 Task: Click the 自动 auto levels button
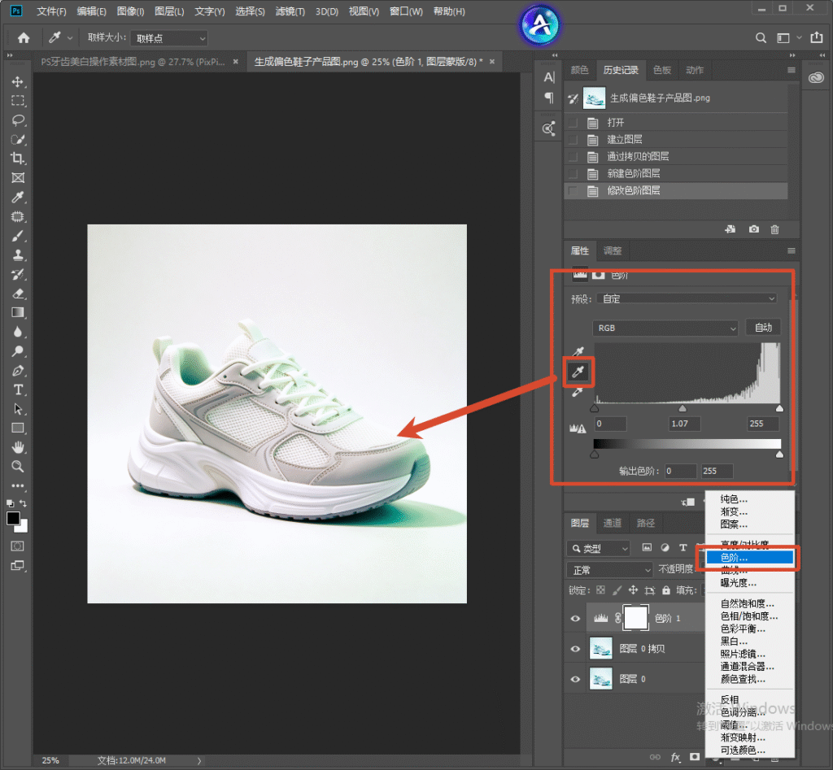[763, 328]
